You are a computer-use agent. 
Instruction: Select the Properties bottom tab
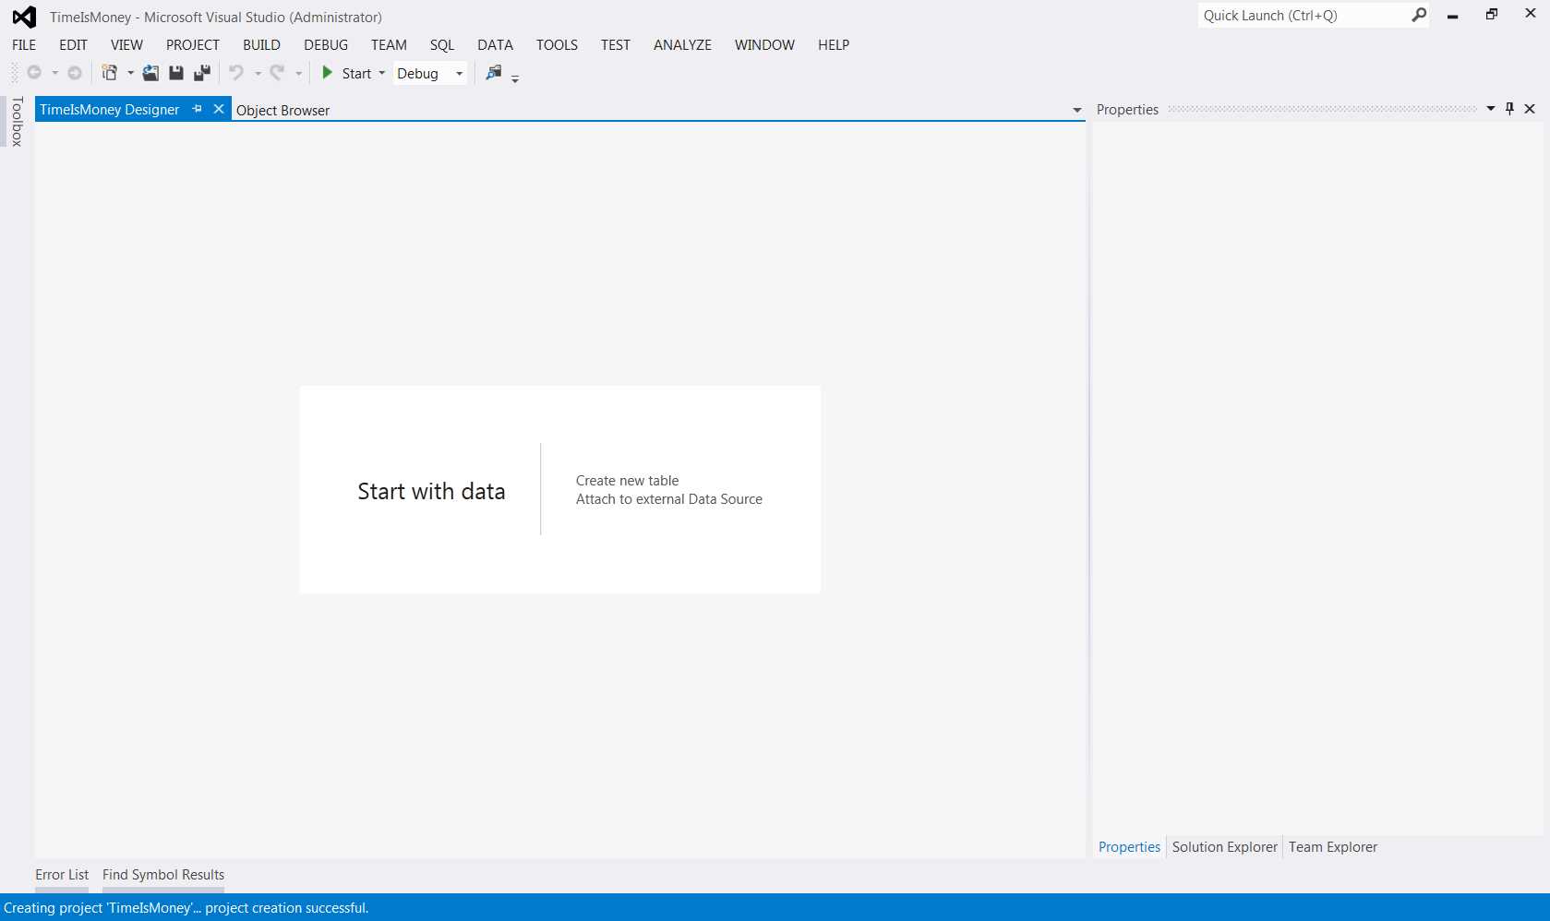tap(1129, 846)
